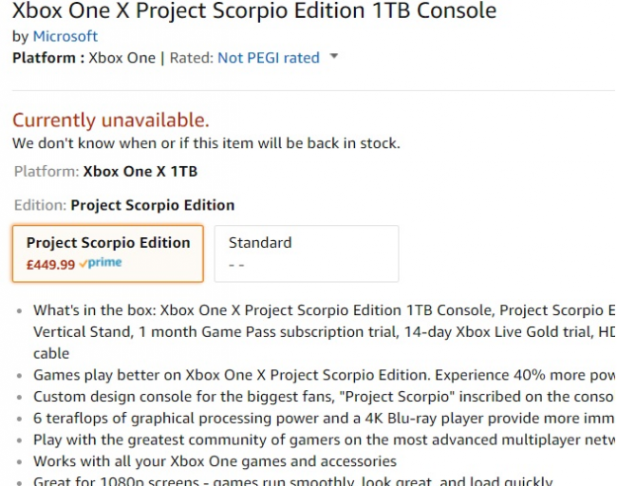Click the Currently unavailable message
Viewport: 617px width, 486px height.
tap(110, 120)
